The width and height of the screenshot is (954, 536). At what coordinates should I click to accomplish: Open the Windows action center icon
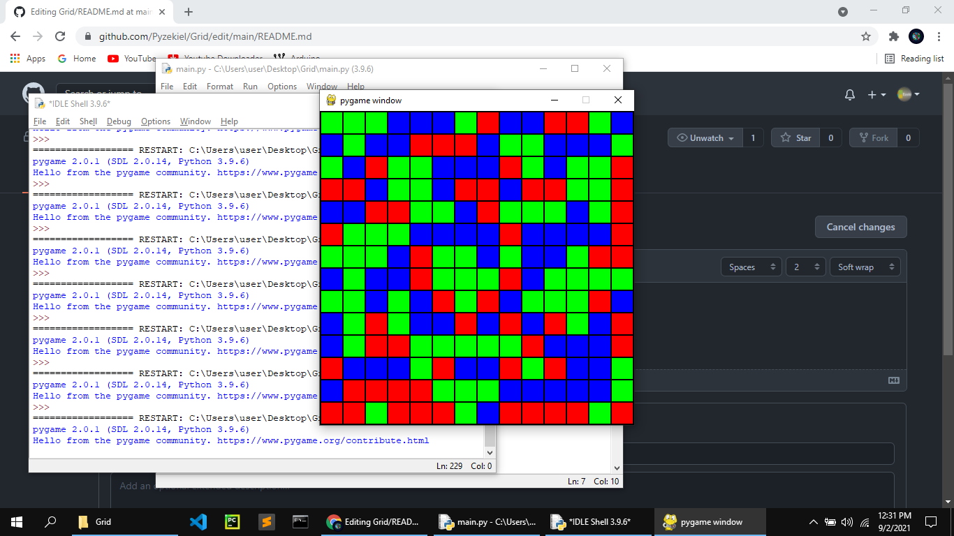click(930, 521)
